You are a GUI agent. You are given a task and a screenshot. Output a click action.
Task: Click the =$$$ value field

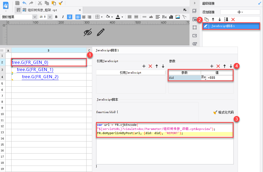tap(220, 78)
